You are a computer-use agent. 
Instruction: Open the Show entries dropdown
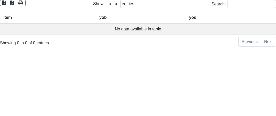point(113,4)
